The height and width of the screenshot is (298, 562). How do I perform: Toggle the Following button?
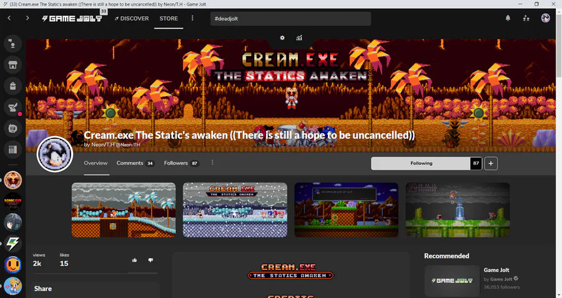click(x=421, y=163)
